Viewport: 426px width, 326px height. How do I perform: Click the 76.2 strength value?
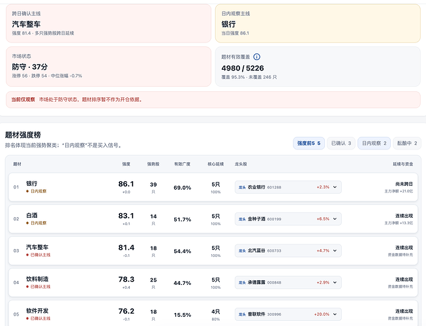point(126,311)
